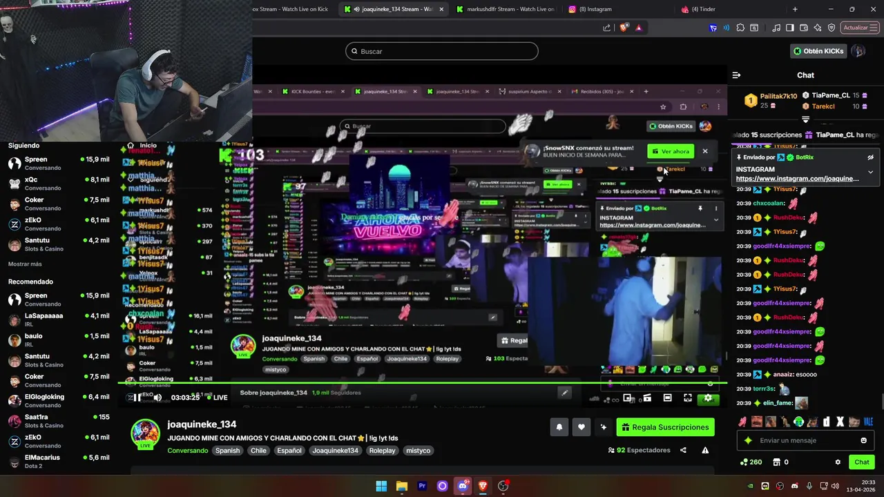
Task: Click the Leo AI sparkle icon in toolbar
Action: 818,28
